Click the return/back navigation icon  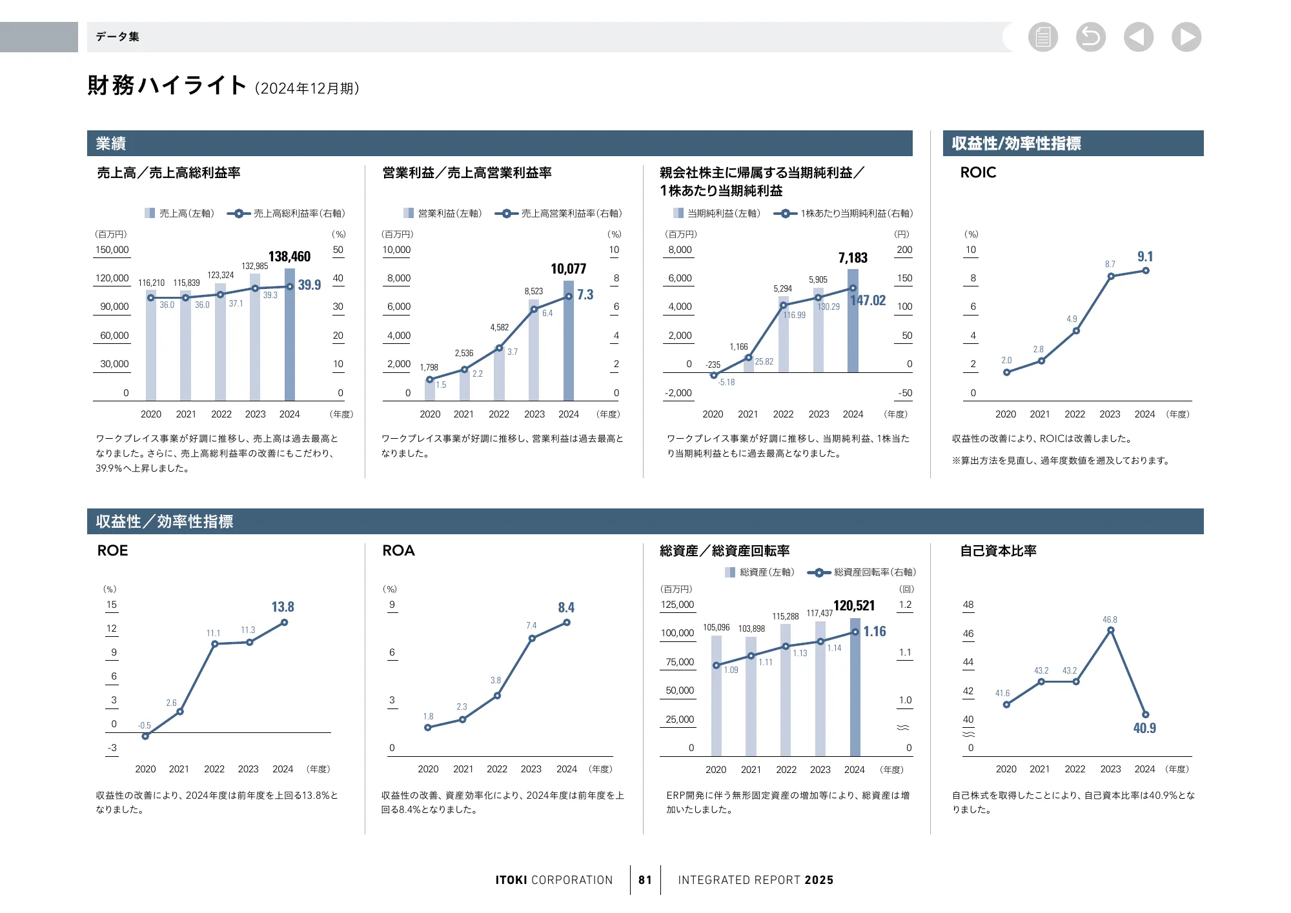click(1091, 37)
